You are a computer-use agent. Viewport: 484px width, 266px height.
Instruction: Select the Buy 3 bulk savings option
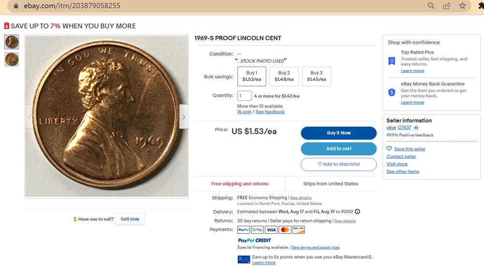[x=317, y=76]
